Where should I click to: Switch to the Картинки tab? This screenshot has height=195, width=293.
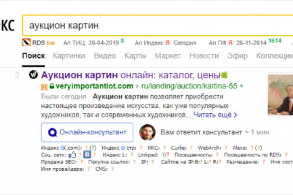coord(69,56)
